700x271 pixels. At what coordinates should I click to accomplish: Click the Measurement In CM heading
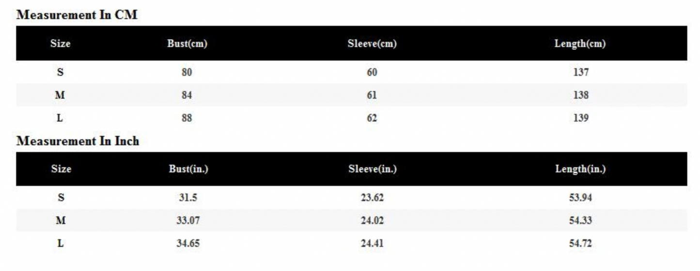pos(77,15)
